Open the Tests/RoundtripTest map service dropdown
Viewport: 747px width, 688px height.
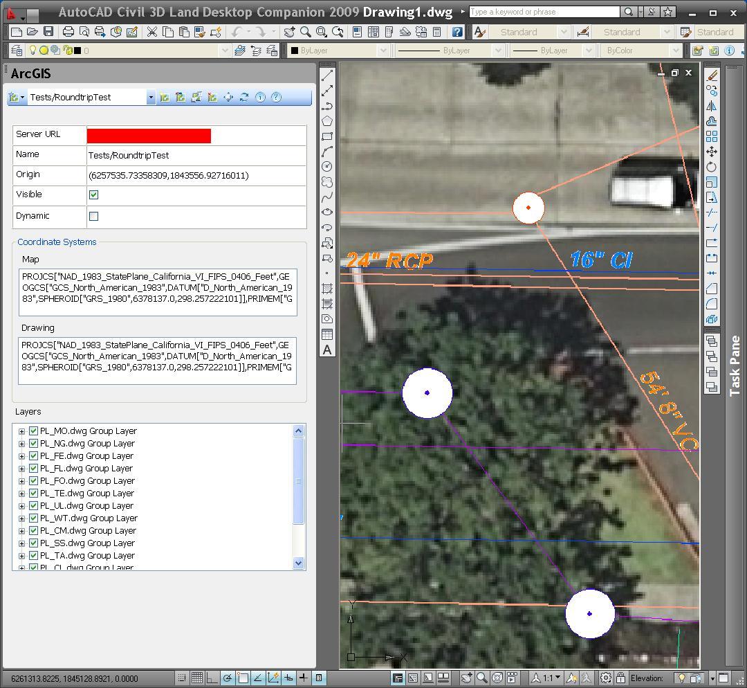coord(150,98)
